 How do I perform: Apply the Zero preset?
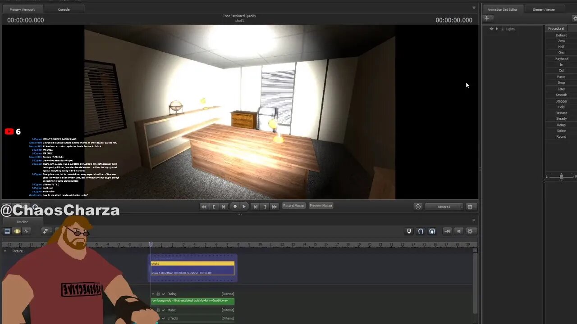561,41
